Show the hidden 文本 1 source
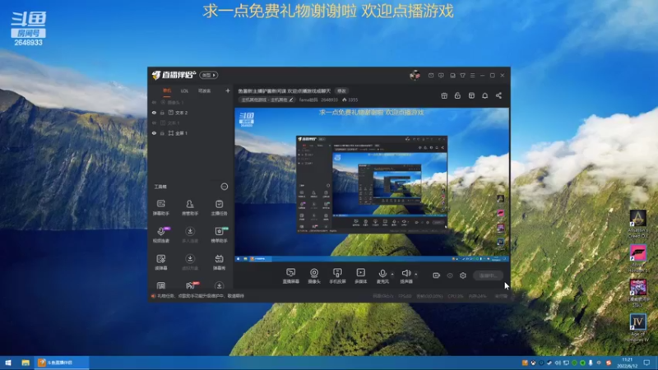 coord(154,123)
